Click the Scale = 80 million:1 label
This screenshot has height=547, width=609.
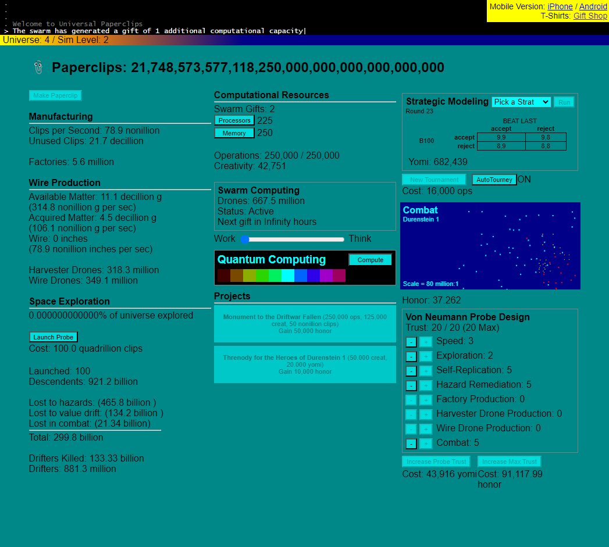pyautogui.click(x=430, y=284)
